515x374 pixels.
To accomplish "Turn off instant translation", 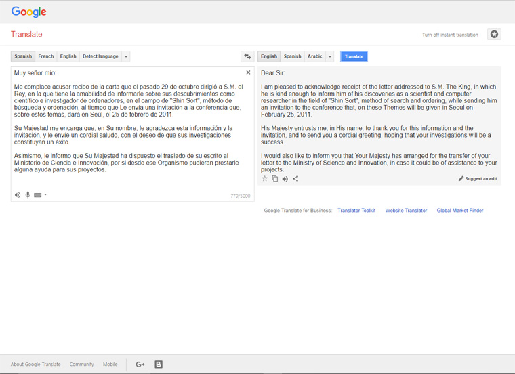I will click(450, 35).
